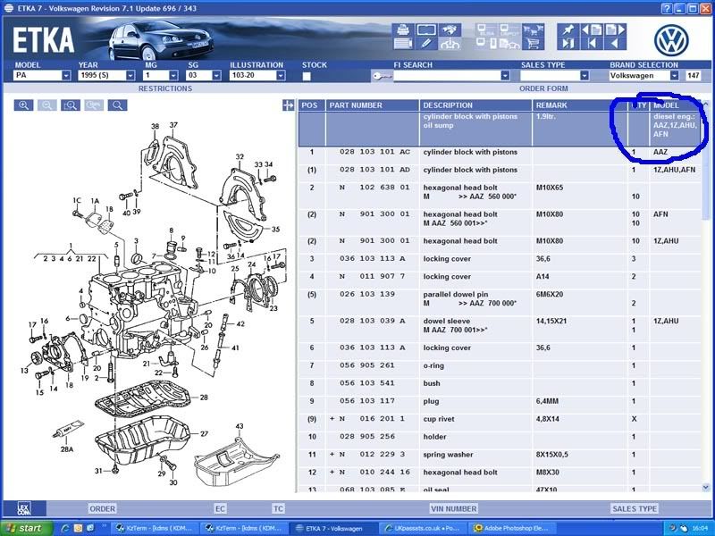Click the REMARK column header
This screenshot has height=536, width=715.
[579, 105]
